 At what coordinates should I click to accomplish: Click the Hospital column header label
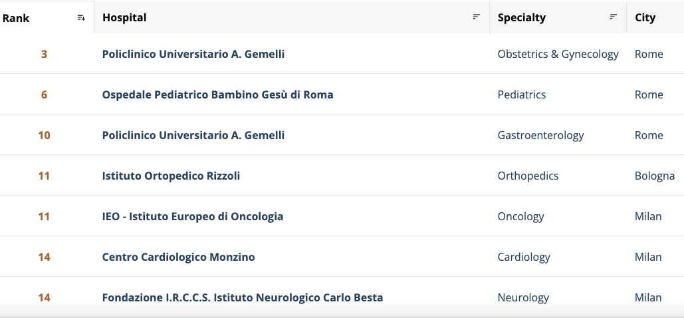point(124,18)
